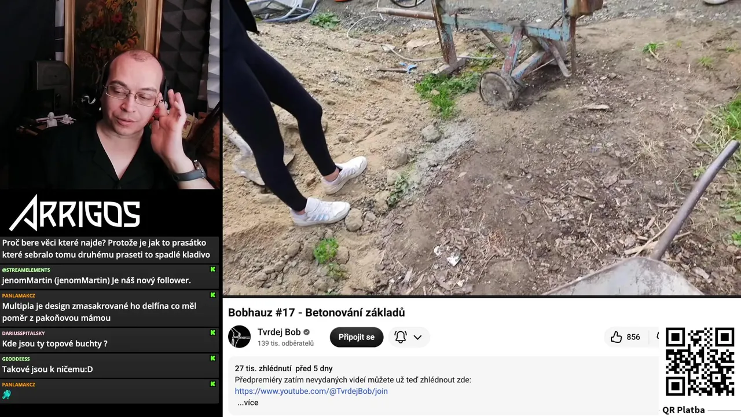
Task: Click the Kick icon beside DARIUSSPITALSKY's message
Action: click(212, 333)
